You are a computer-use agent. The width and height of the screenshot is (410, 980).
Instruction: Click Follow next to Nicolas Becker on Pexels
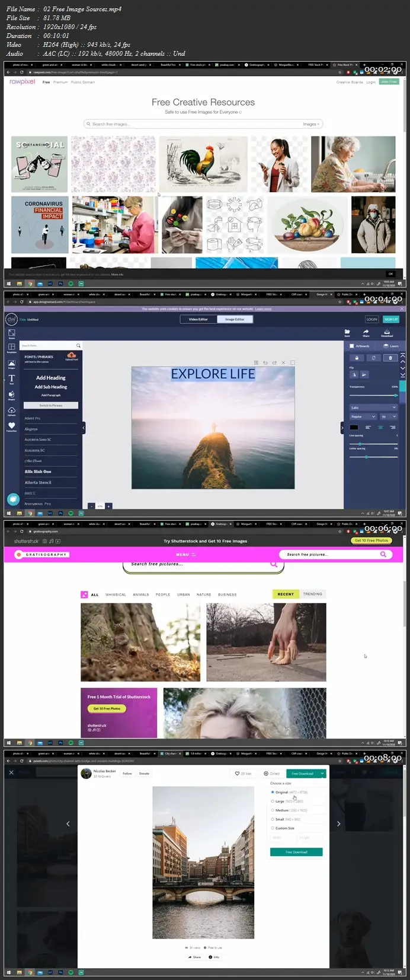click(127, 774)
